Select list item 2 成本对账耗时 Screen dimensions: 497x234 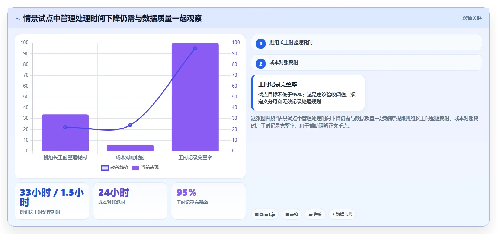click(x=367, y=63)
